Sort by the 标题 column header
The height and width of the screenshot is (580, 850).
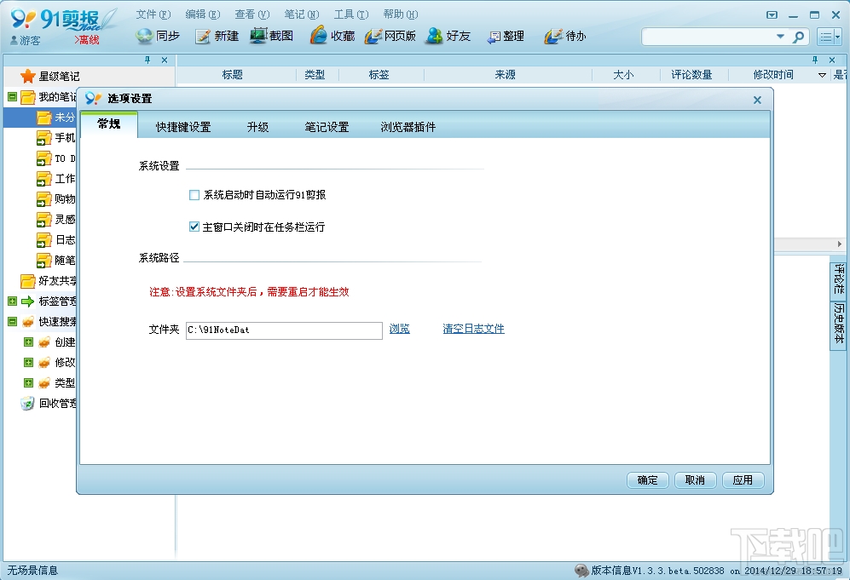232,75
